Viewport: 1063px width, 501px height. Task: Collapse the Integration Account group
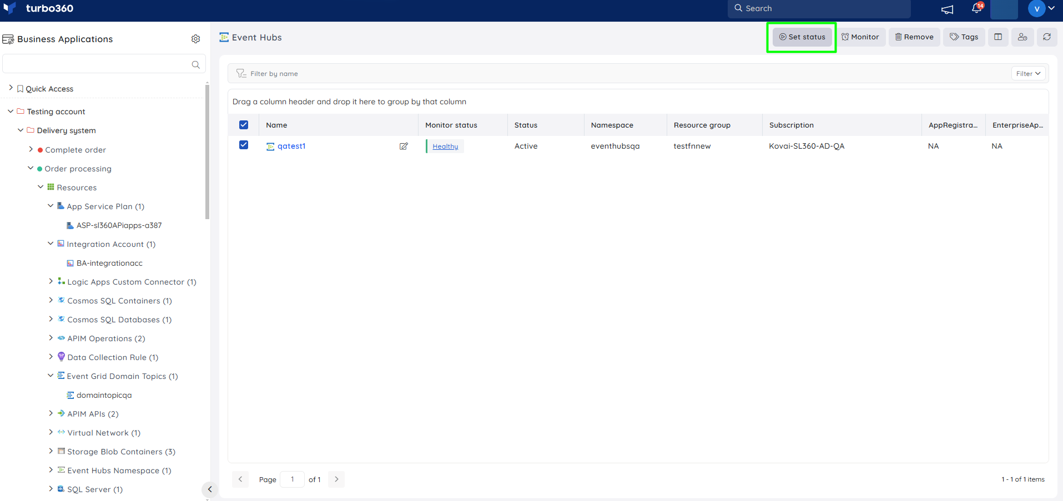point(51,243)
